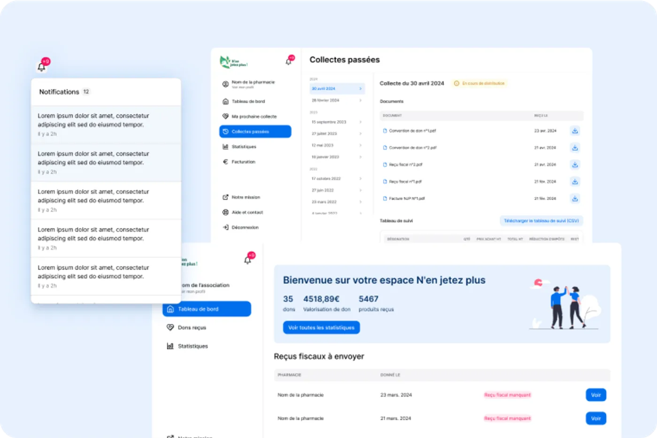Download Reçu fiscal n°1.pdf
The image size is (657, 438).
click(x=575, y=181)
